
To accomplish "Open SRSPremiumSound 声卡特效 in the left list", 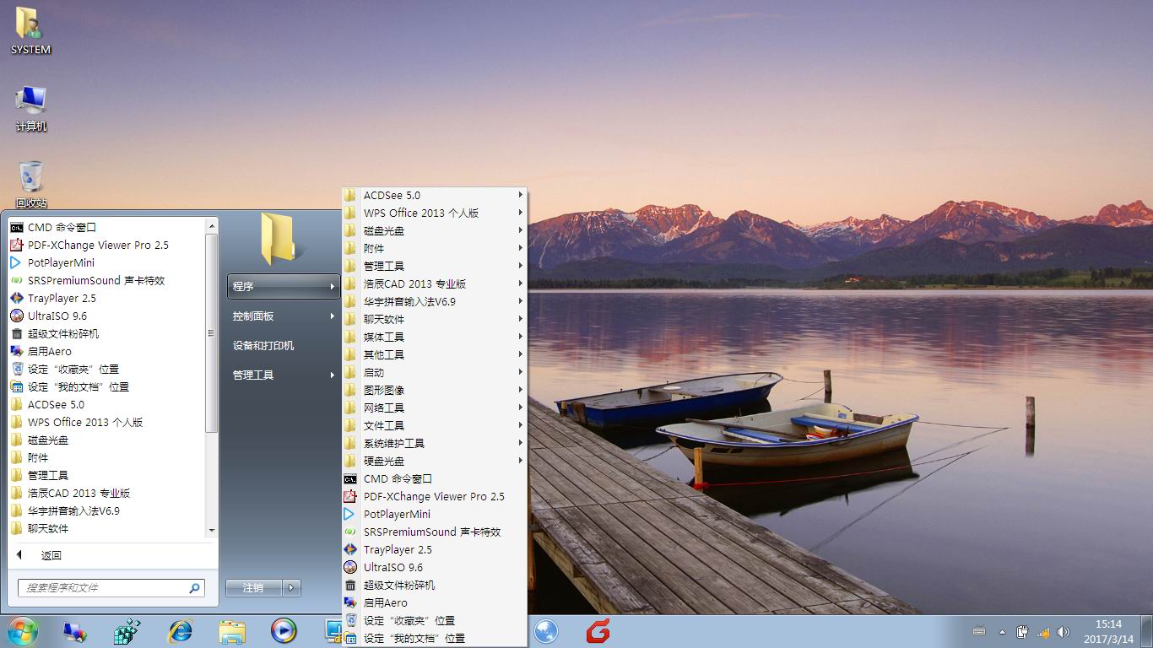I will point(106,280).
